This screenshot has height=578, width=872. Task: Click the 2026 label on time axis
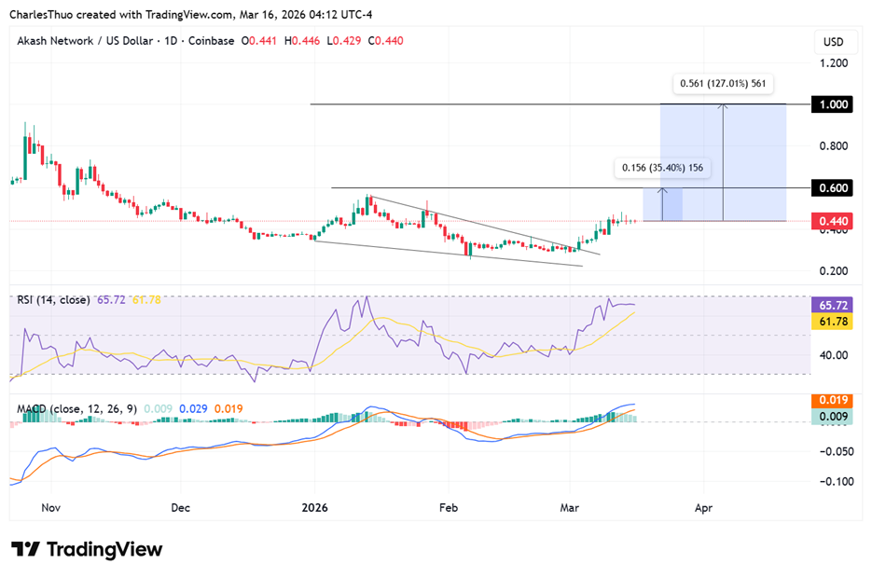click(314, 508)
